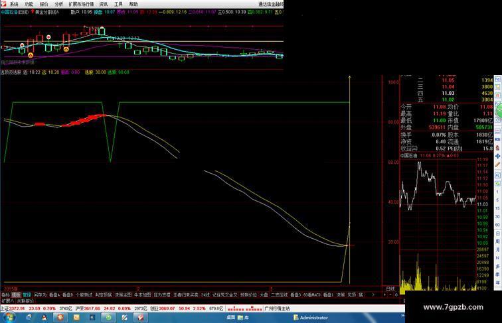Switch to the 看盘A template
502x323 pixels.
(x=54, y=295)
